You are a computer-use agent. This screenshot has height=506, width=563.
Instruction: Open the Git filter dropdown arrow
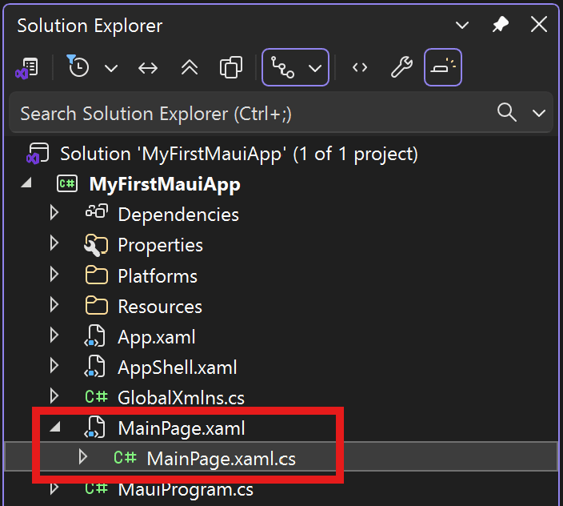tap(315, 68)
